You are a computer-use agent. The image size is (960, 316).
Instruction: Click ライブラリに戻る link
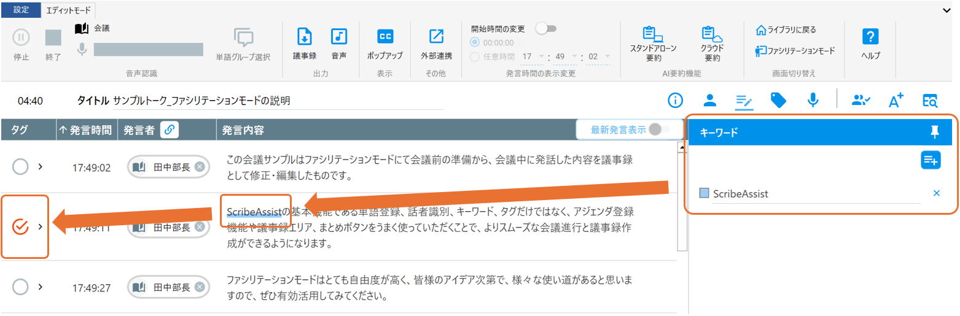pyautogui.click(x=786, y=29)
